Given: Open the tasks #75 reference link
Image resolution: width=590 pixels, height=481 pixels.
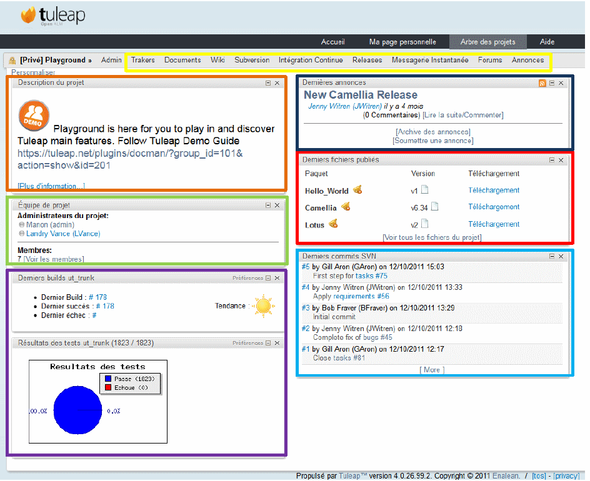Looking at the screenshot, I should tap(371, 275).
